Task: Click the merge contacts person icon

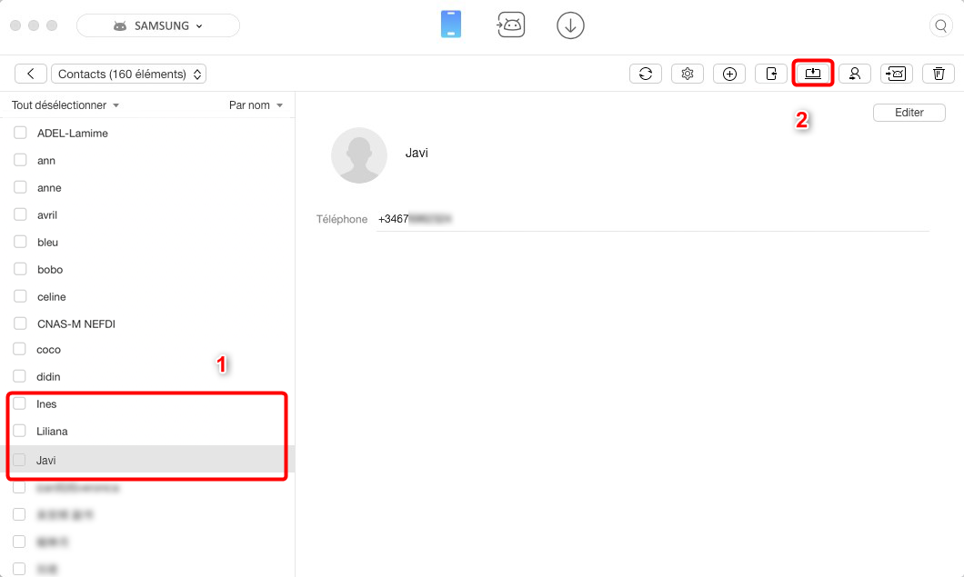Action: [855, 73]
